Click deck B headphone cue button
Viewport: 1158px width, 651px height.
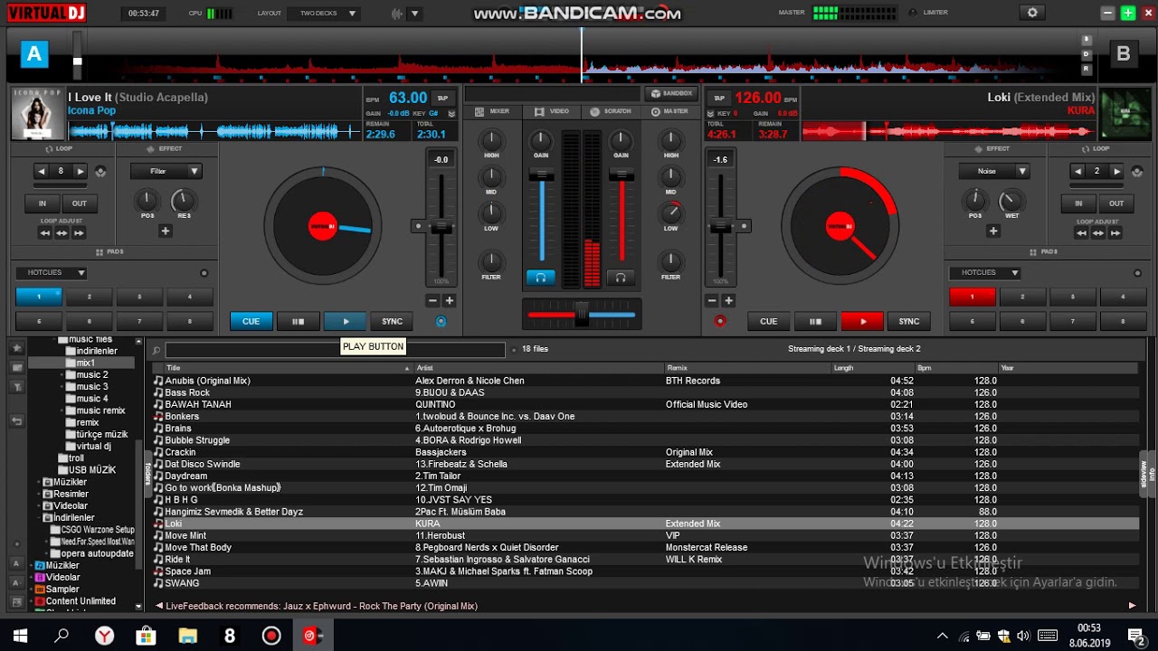click(621, 278)
